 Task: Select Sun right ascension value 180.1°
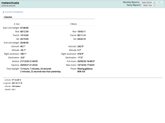(23, 54)
